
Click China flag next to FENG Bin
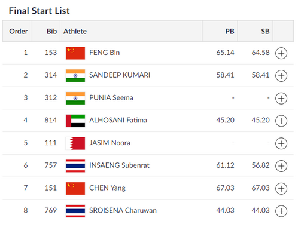pyautogui.click(x=75, y=53)
